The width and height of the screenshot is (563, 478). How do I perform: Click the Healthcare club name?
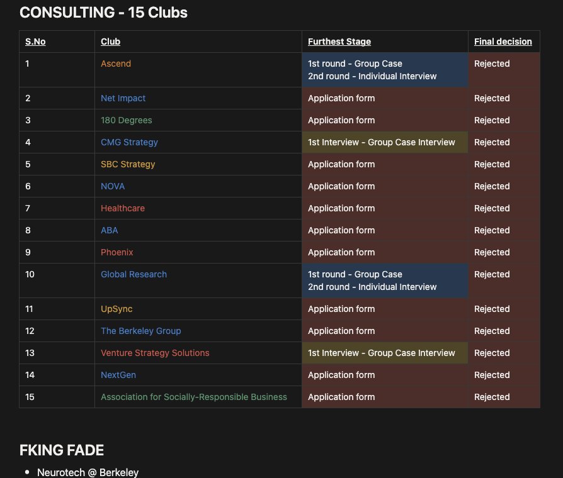pos(123,208)
